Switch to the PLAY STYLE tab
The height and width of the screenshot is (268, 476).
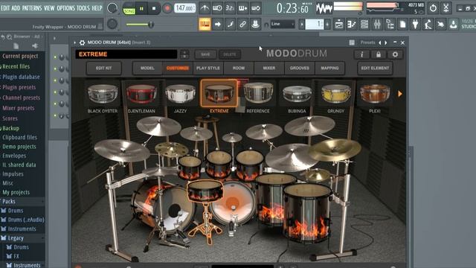click(x=208, y=68)
